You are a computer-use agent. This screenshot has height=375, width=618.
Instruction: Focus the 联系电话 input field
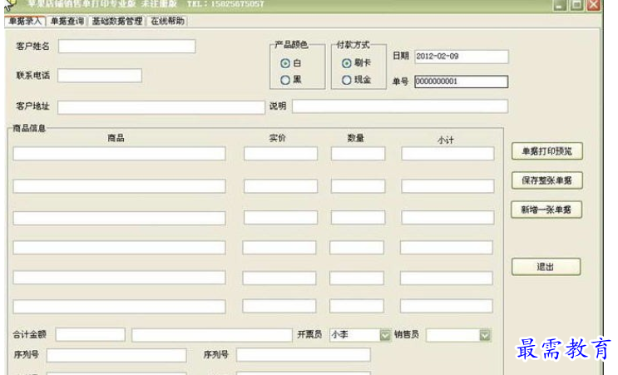click(x=100, y=75)
